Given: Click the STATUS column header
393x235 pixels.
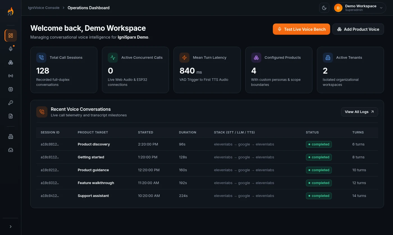Looking at the screenshot, I should click(312, 132).
